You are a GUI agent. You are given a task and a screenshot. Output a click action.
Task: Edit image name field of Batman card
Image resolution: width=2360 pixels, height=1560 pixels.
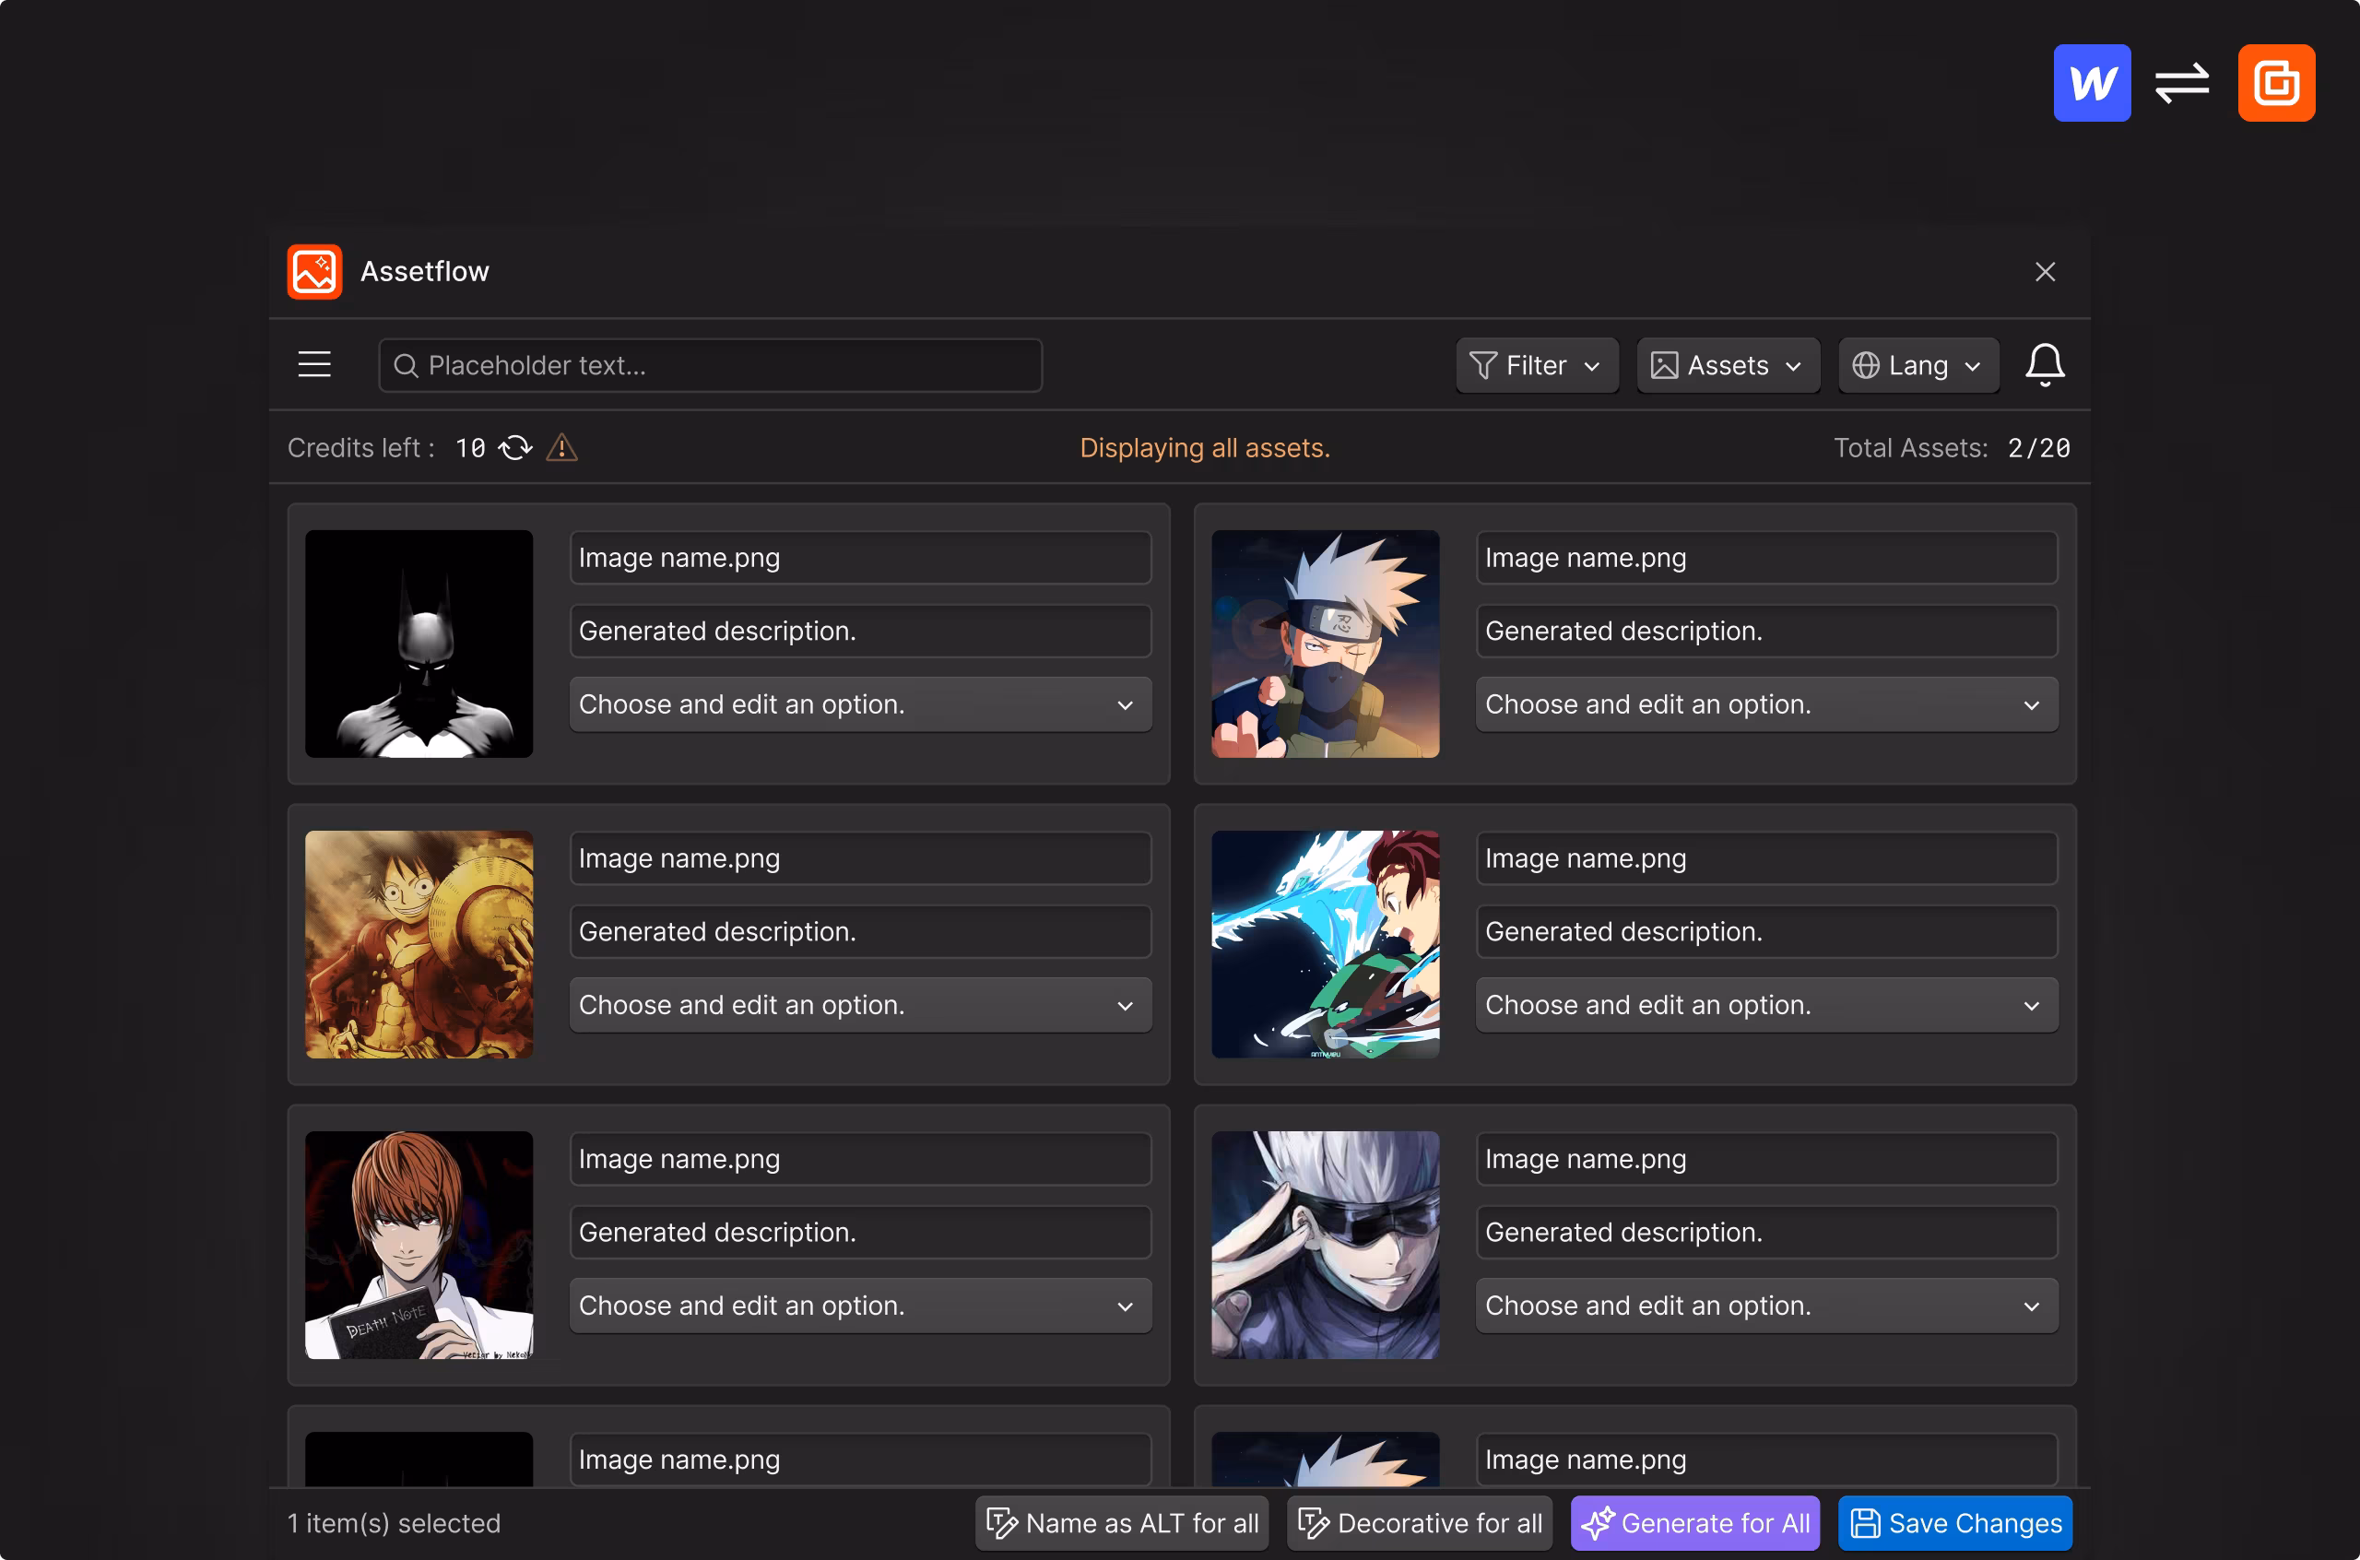[x=860, y=557]
